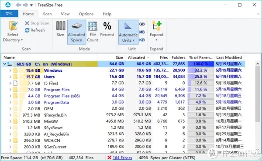262x161 pixels.
Task: Click the TreeSize app logo icon
Action: point(8,5)
